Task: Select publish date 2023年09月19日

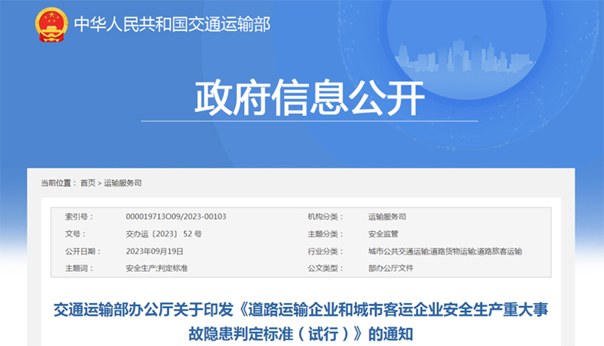Action: pyautogui.click(x=155, y=252)
